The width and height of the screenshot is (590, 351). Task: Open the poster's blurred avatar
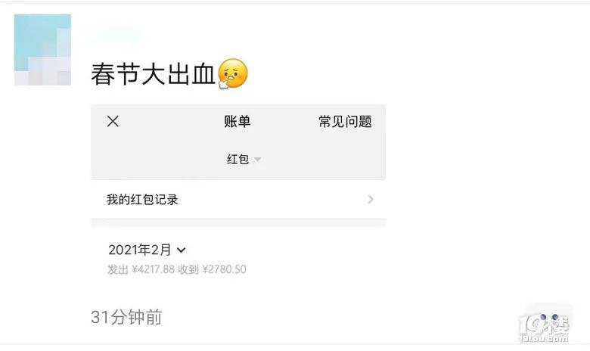(42, 50)
